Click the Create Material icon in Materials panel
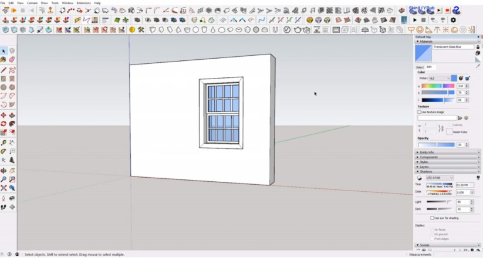 pyautogui.click(x=478, y=53)
